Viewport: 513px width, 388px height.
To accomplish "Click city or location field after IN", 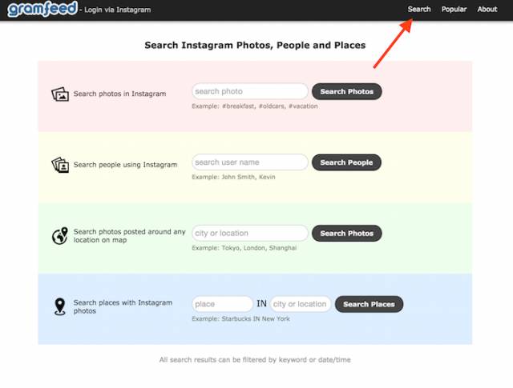I will pyautogui.click(x=301, y=304).
